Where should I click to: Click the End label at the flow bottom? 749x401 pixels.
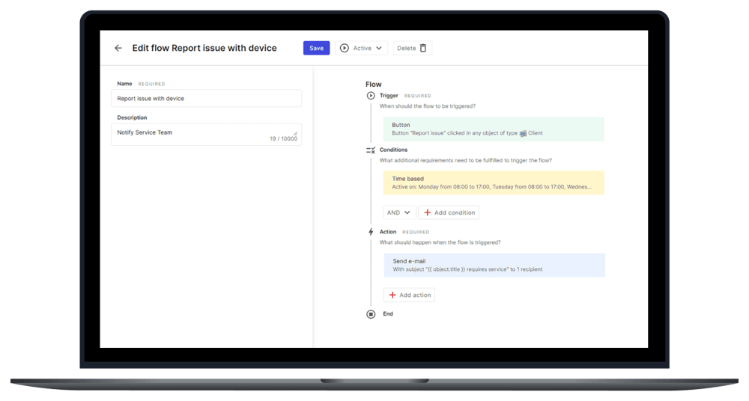point(388,313)
